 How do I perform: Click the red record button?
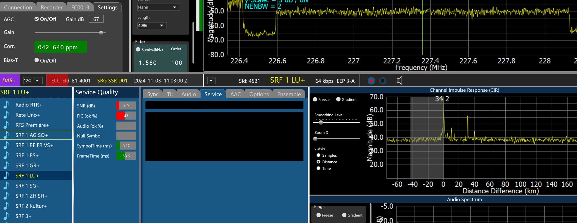coord(371,81)
